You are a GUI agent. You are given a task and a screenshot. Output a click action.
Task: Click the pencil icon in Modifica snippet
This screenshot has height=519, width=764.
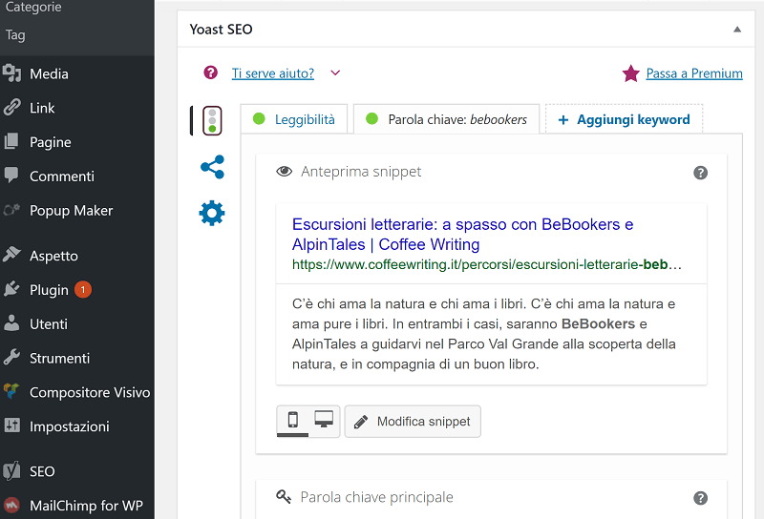point(361,422)
